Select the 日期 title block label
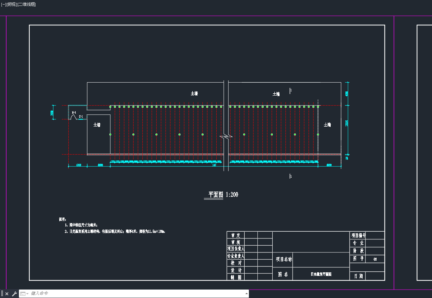The image size is (432, 298). coord(358,276)
